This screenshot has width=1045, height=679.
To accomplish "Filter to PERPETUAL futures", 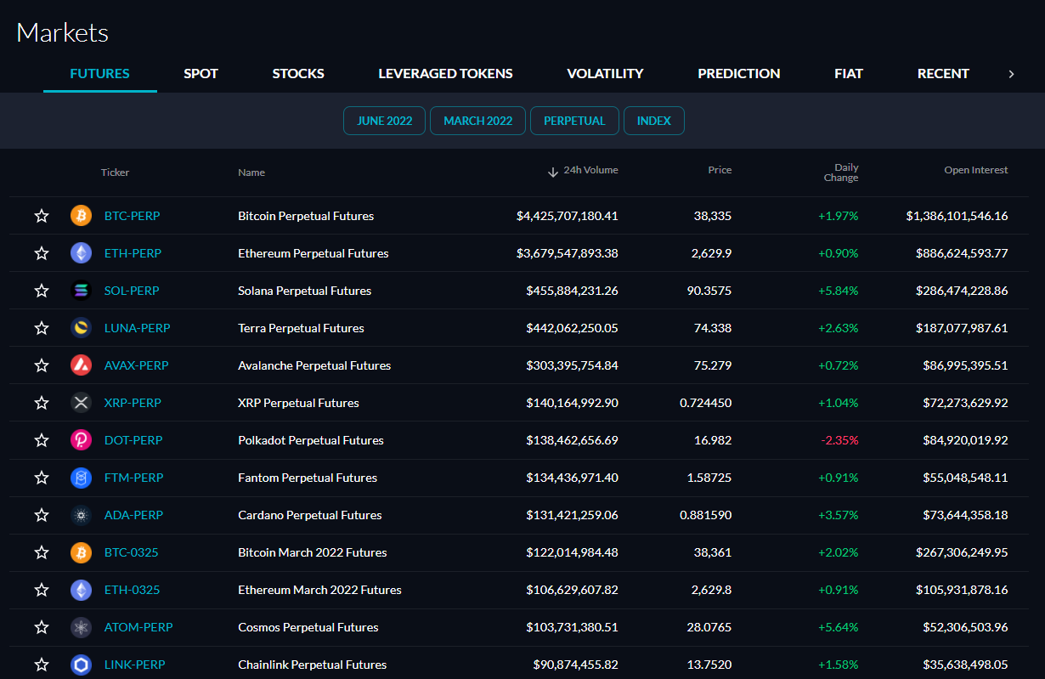I will pyautogui.click(x=574, y=121).
